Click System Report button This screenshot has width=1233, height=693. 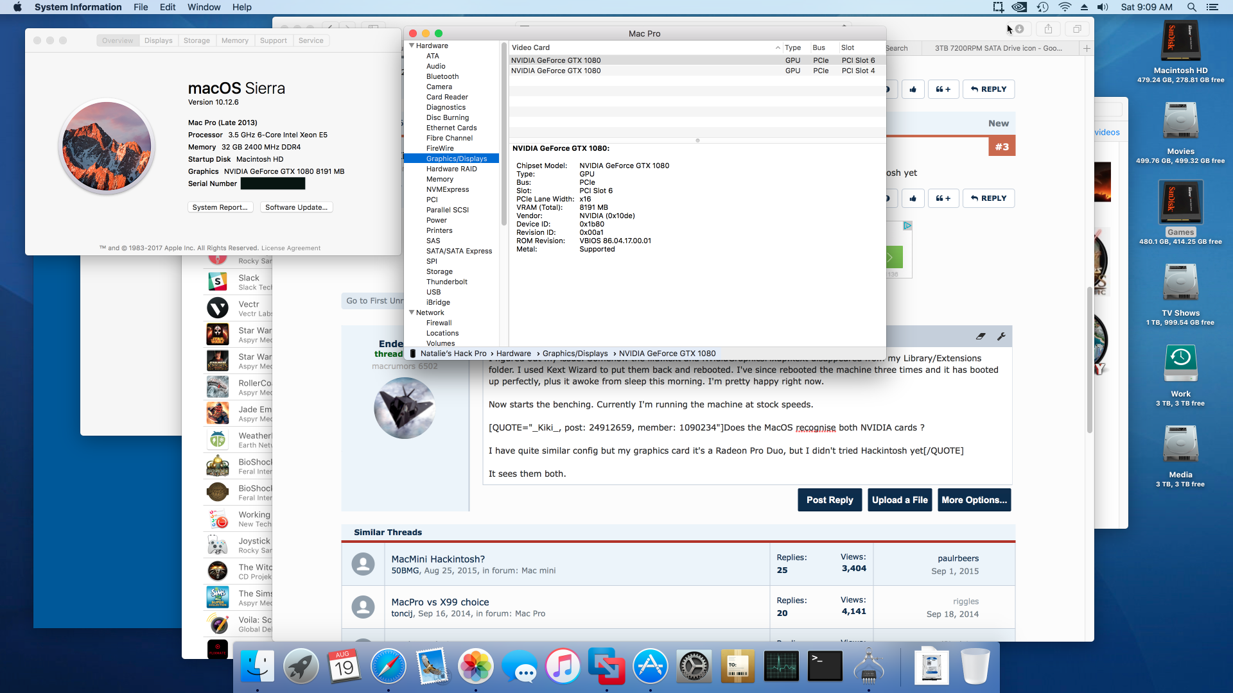pyautogui.click(x=220, y=207)
